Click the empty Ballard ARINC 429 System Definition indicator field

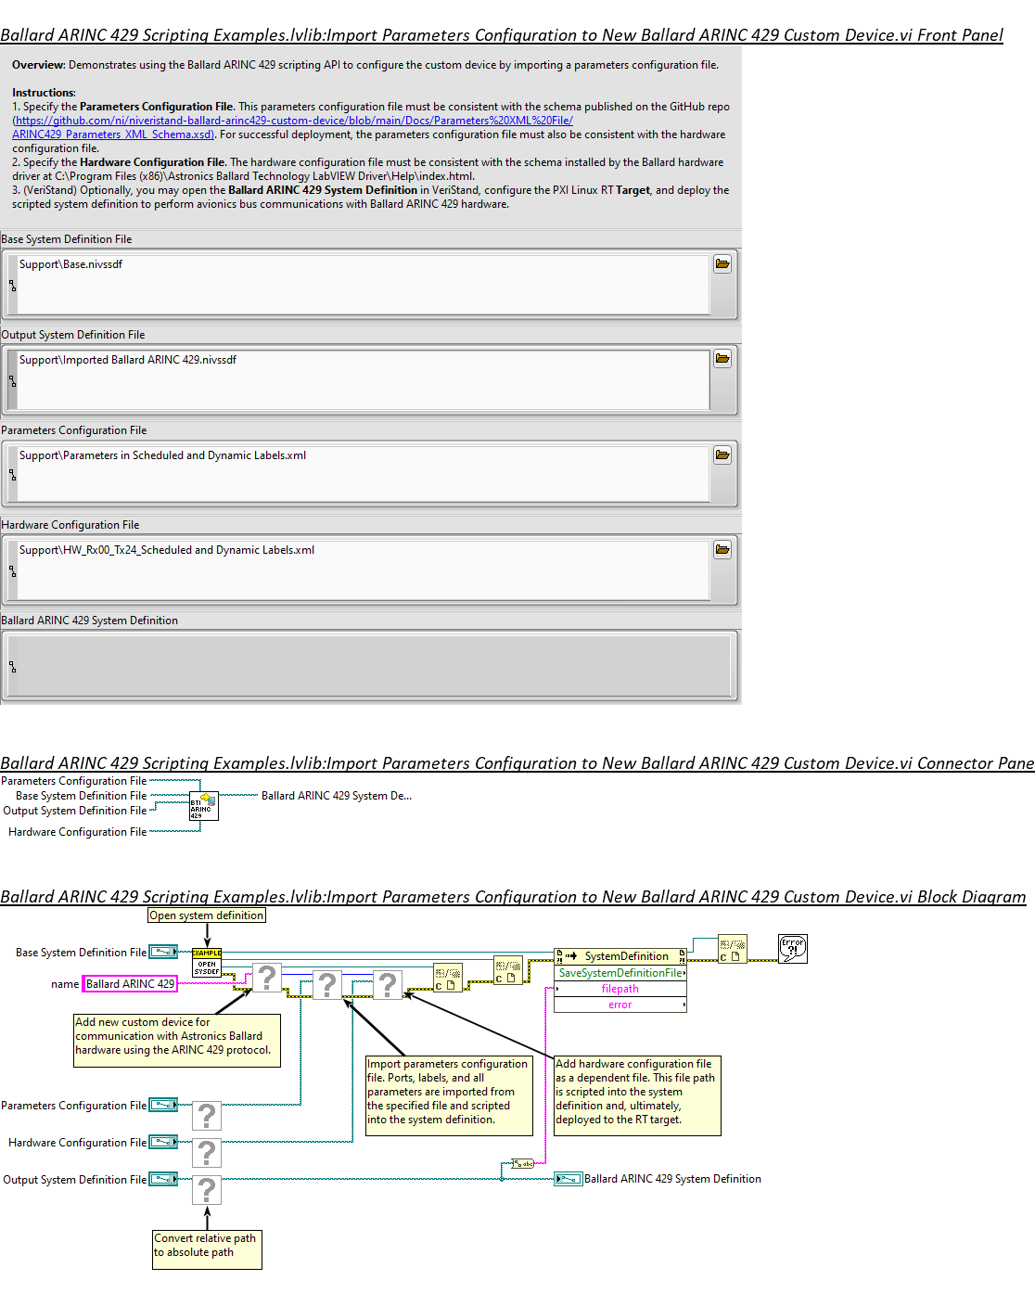(374, 665)
